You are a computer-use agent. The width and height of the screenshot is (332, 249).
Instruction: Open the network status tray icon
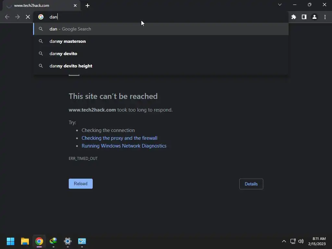coord(293,241)
